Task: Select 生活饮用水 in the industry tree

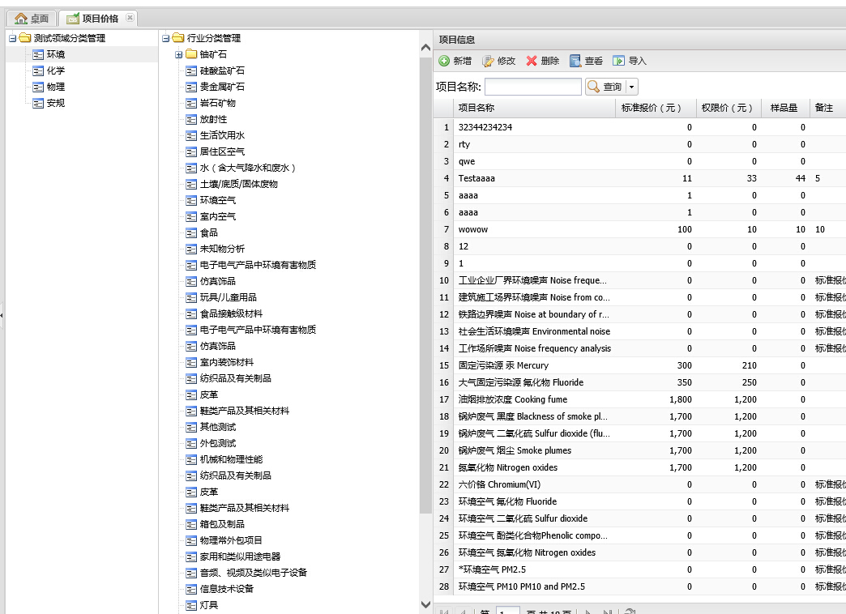Action: point(222,135)
